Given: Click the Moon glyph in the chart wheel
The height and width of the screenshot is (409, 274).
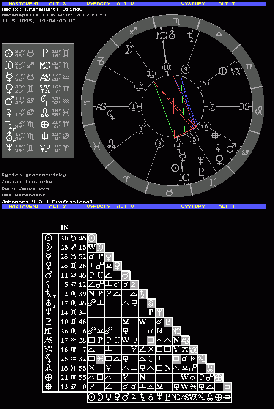Looking at the screenshot, I should [x=128, y=50].
